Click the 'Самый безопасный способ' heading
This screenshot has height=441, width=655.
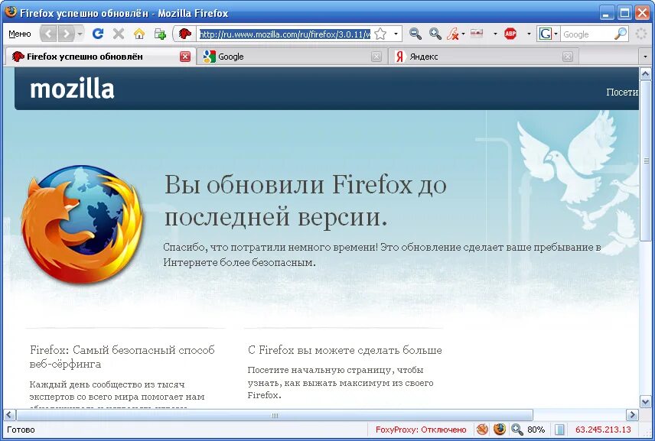click(122, 357)
